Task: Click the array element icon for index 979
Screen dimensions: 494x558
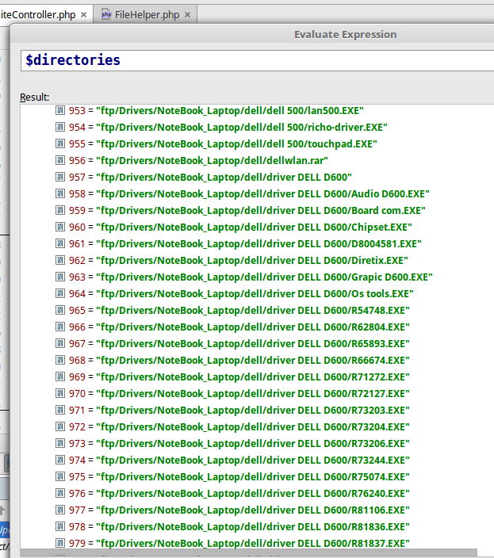Action: pyautogui.click(x=60, y=544)
